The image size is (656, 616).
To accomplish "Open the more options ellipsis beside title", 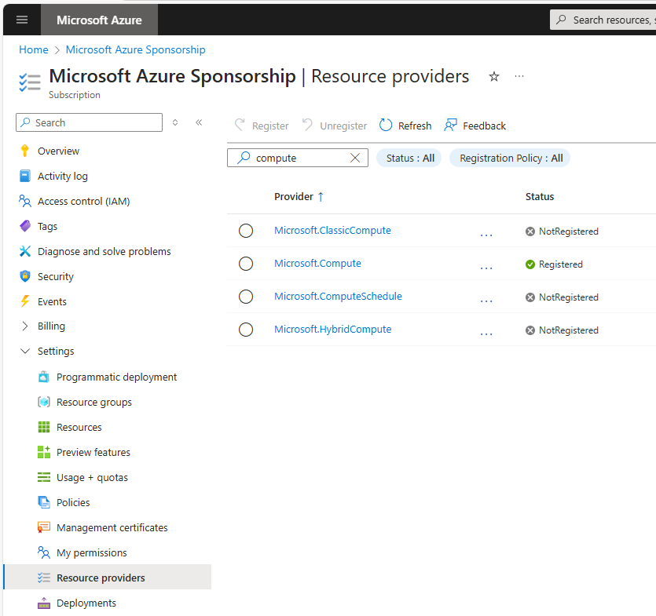I will (519, 76).
